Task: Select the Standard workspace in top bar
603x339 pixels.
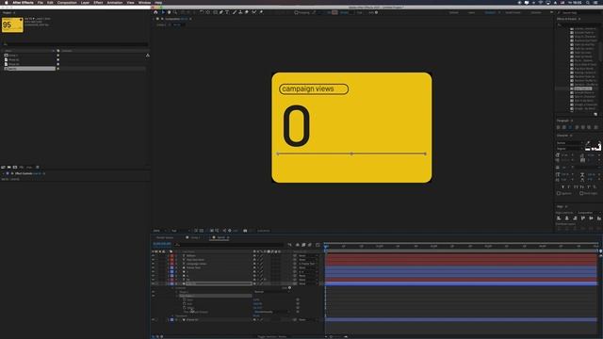Action: tap(490, 12)
